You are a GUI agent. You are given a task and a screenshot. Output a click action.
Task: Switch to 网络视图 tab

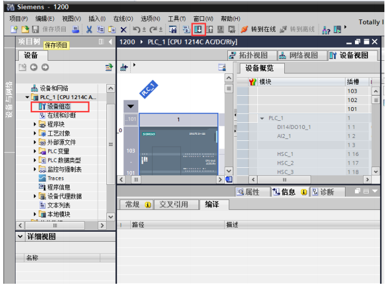[302, 55]
